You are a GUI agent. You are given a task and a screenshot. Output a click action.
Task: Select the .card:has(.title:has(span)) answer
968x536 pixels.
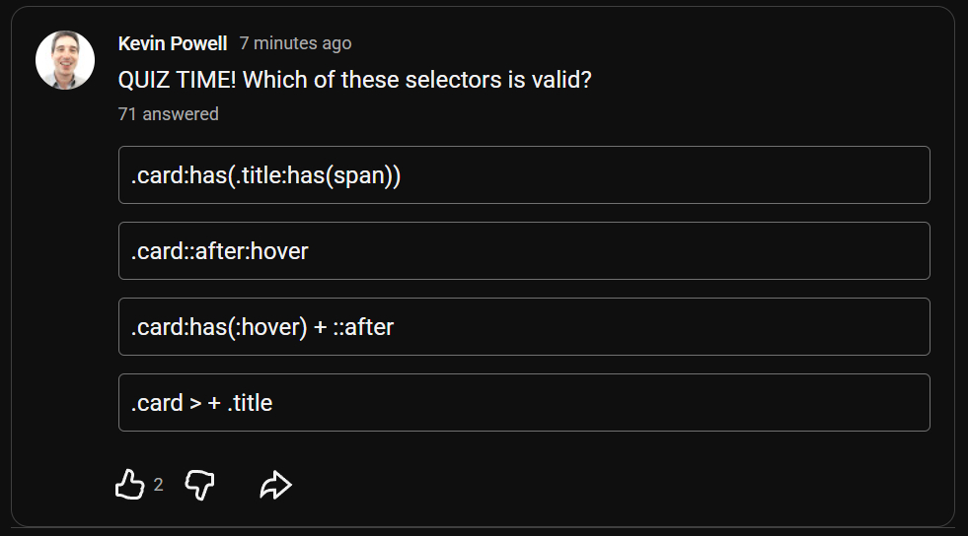click(x=523, y=174)
